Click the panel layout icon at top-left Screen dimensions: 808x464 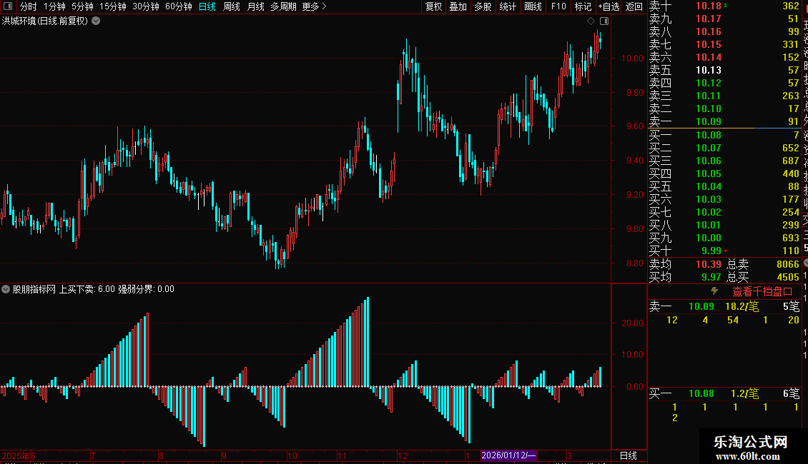coord(8,6)
